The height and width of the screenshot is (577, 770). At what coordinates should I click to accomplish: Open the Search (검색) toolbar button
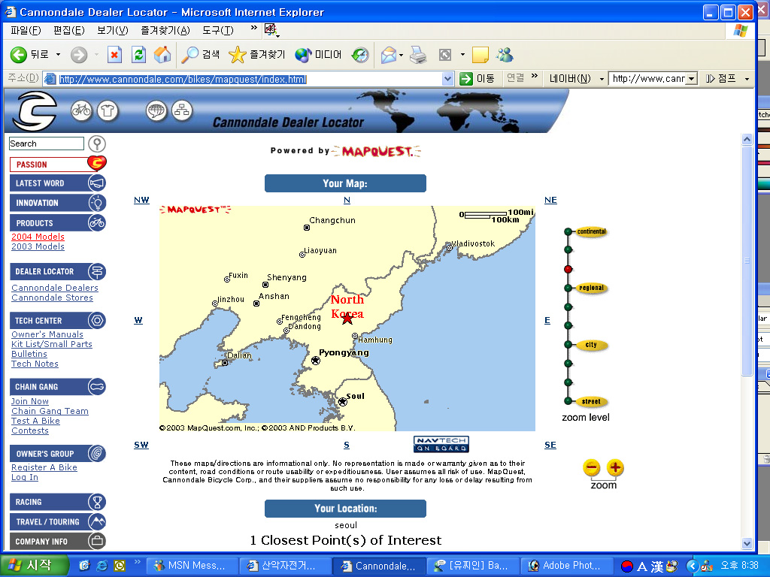click(x=200, y=54)
